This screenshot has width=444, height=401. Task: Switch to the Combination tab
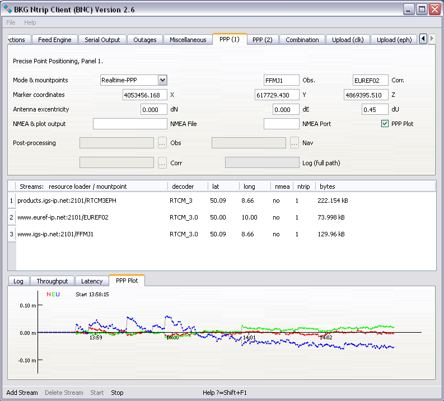302,40
